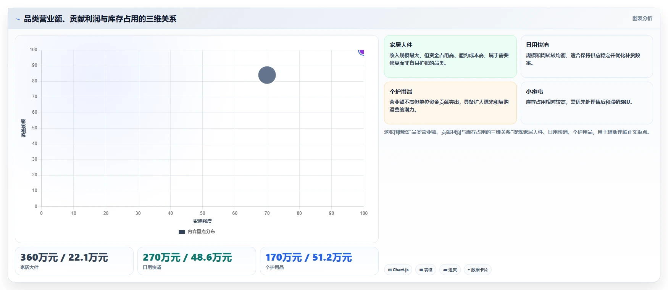Click the 图表分析 label in header
Image resolution: width=668 pixels, height=290 pixels.
(642, 18)
